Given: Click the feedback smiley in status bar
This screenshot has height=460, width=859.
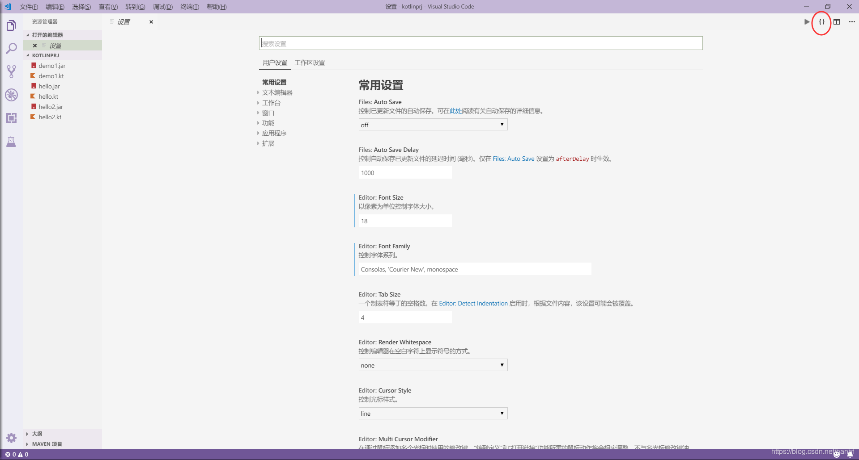Looking at the screenshot, I should point(837,455).
